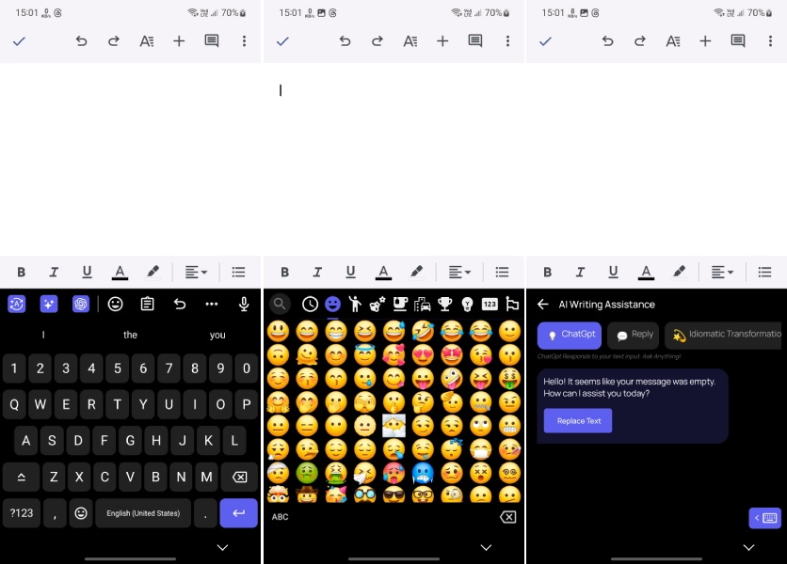The width and height of the screenshot is (787, 564).
Task: Expand alignment dropdown above AI Writing Assistance
Action: pos(723,272)
